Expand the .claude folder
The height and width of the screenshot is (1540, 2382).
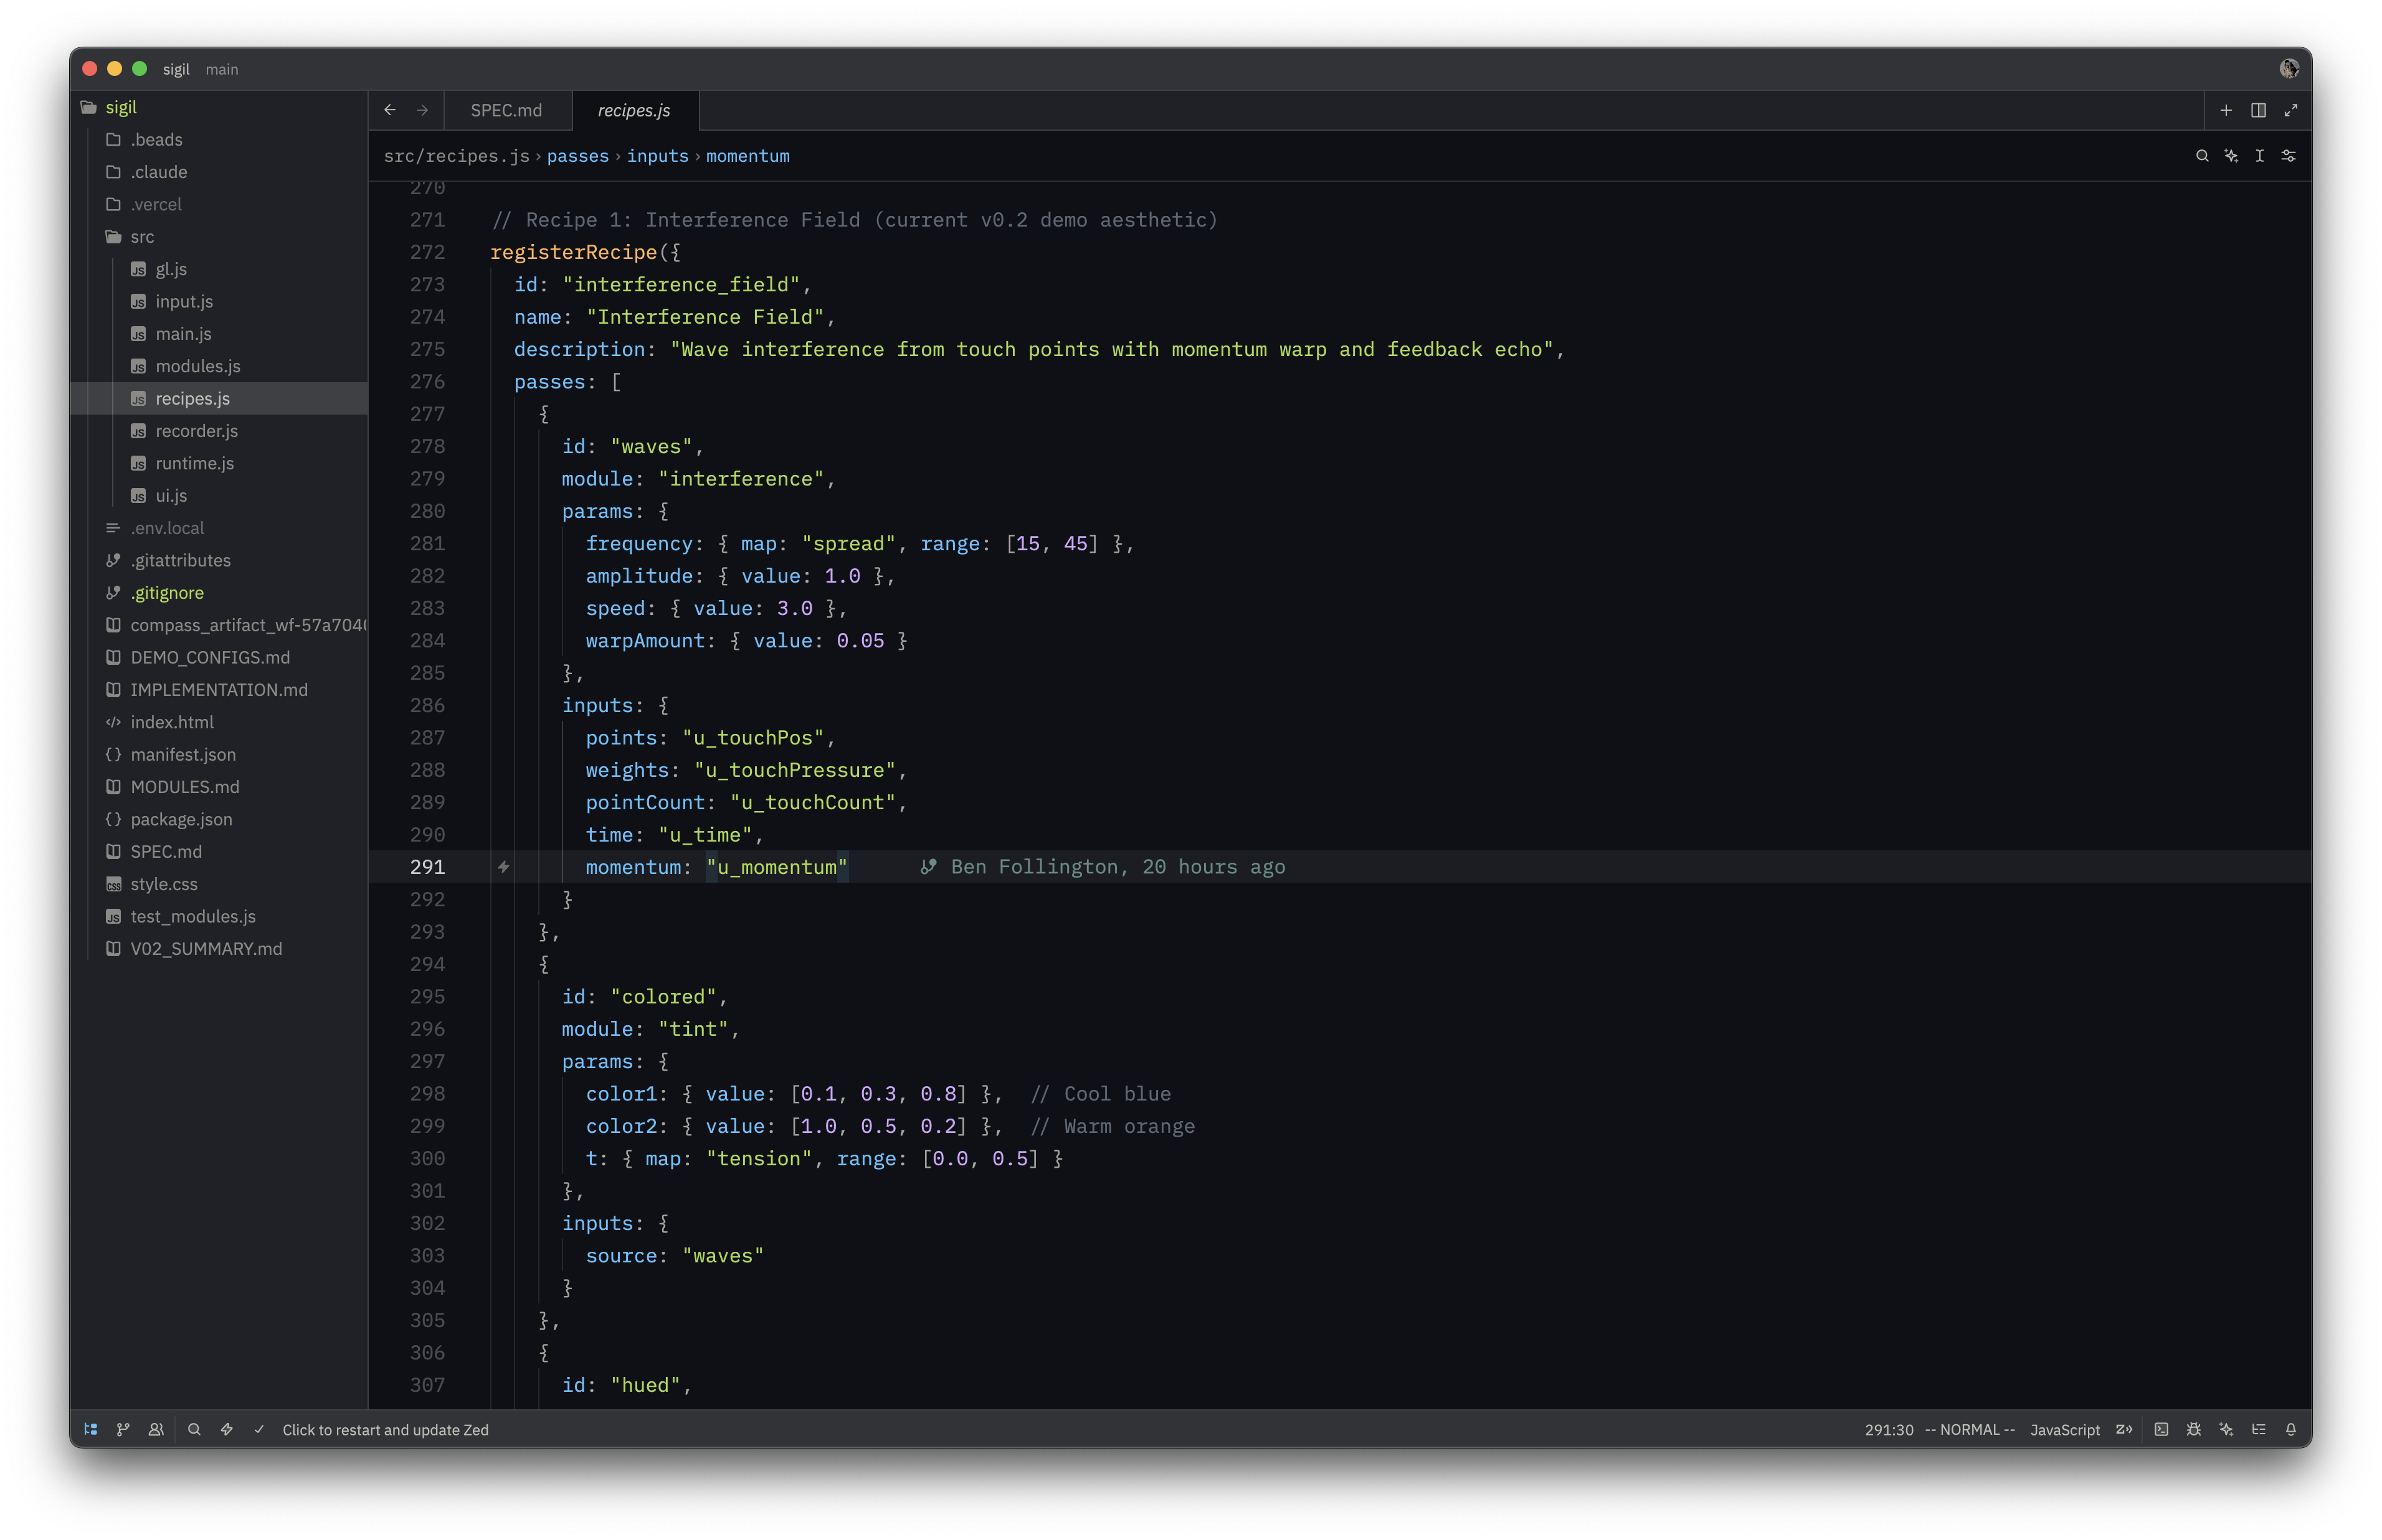pos(159,172)
